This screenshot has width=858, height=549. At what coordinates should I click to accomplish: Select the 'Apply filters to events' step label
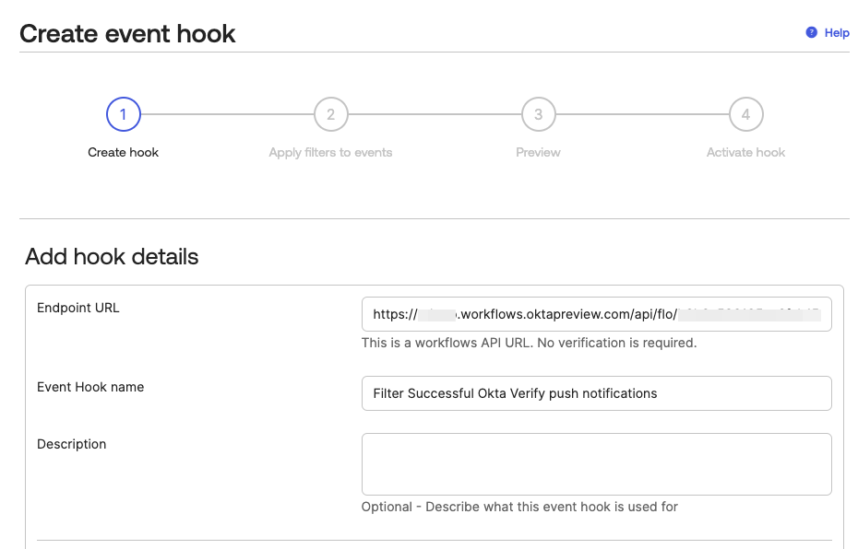330,152
